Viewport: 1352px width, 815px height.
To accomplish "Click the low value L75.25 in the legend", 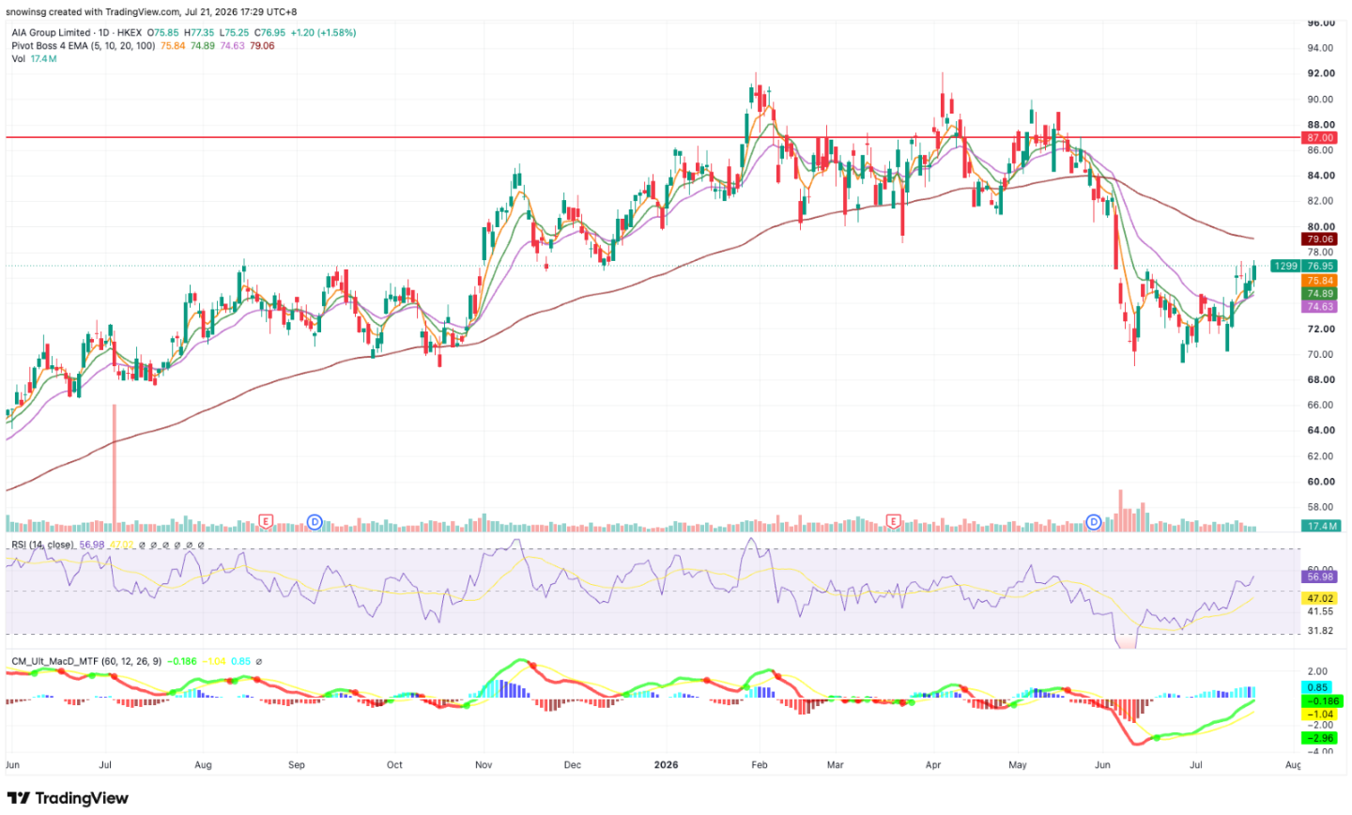I will tap(235, 33).
